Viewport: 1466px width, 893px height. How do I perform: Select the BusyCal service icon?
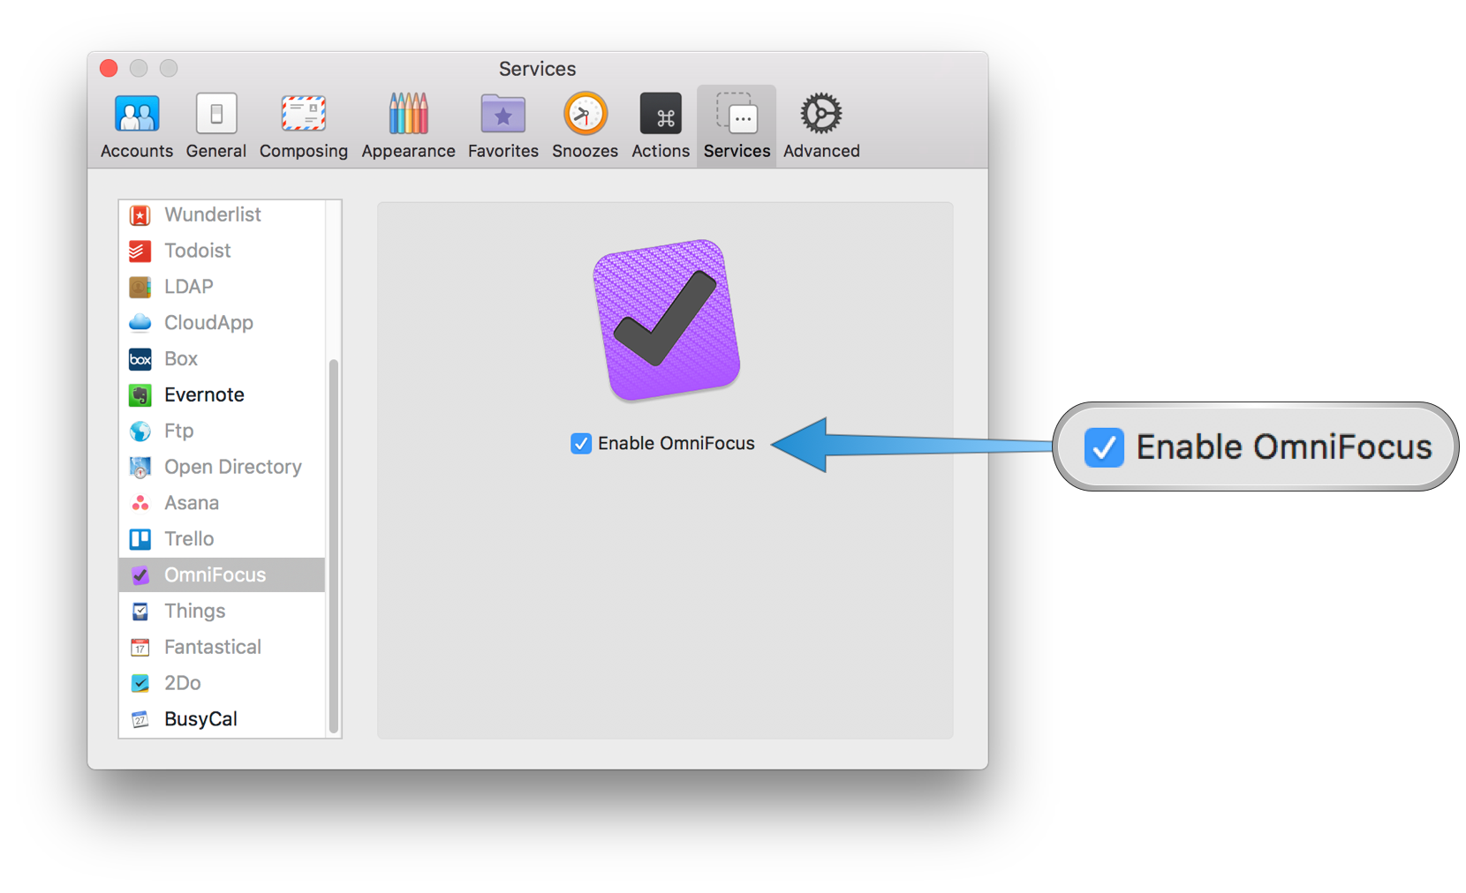[140, 719]
